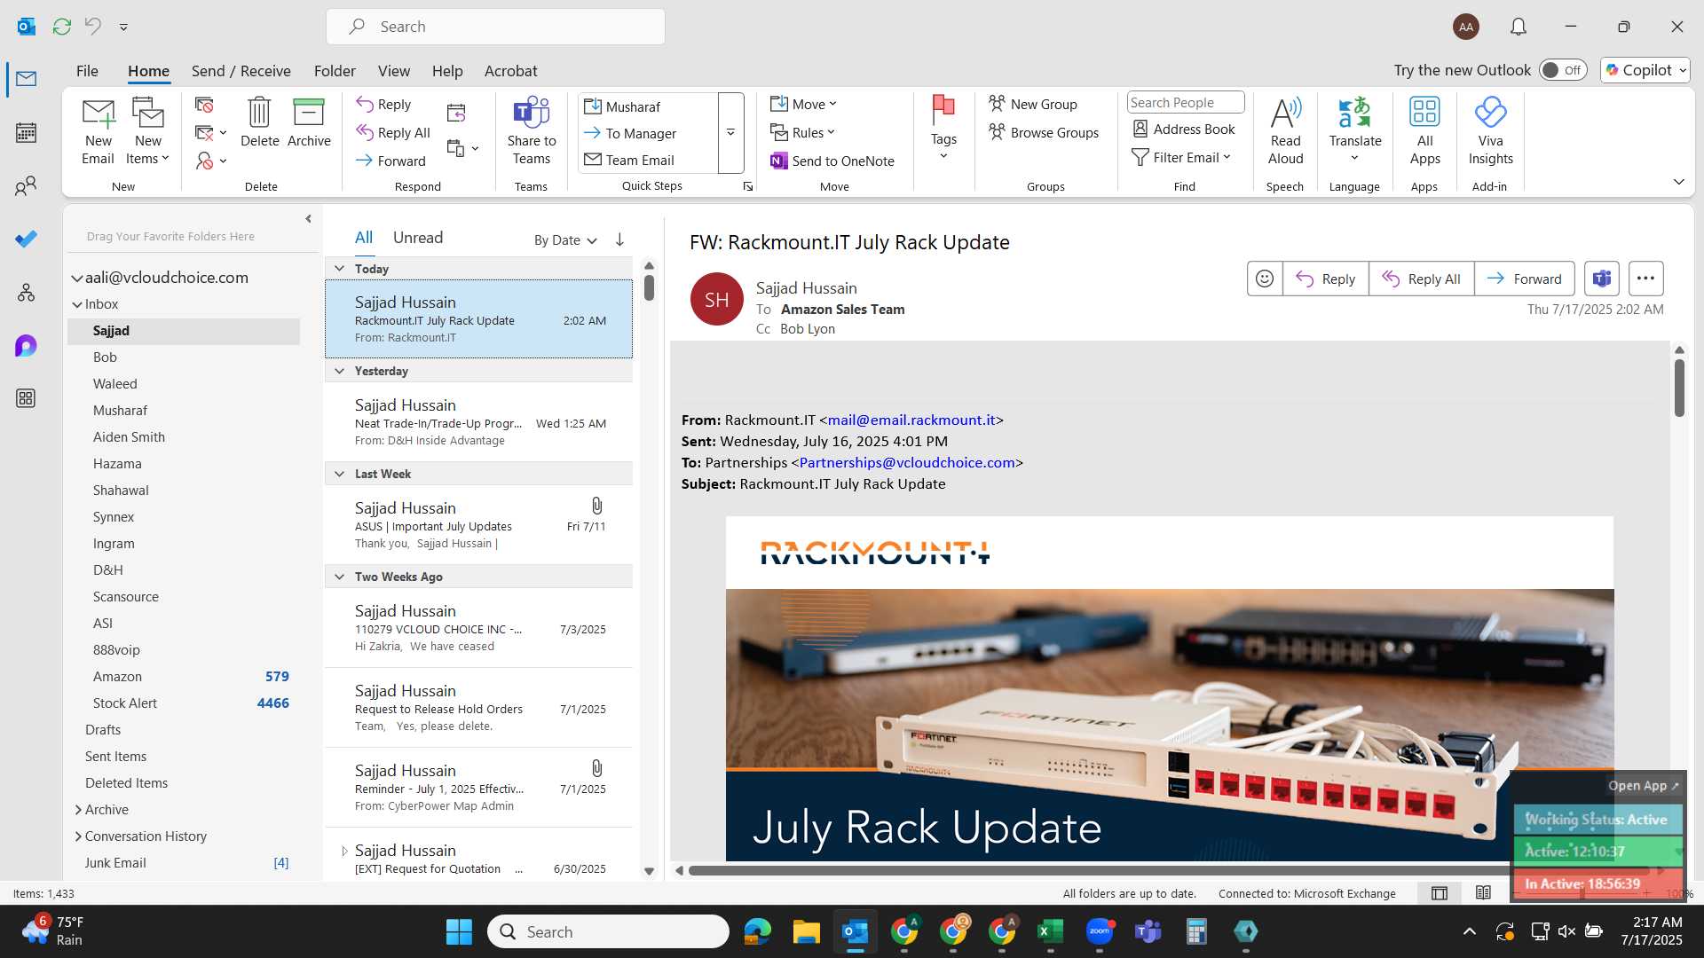
Task: Switch to Reading view in status bar
Action: [1483, 893]
